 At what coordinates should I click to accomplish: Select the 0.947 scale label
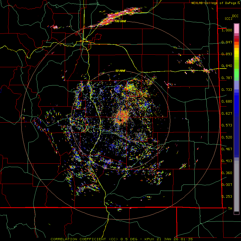click(x=227, y=42)
